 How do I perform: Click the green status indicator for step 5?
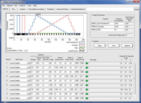point(87,81)
